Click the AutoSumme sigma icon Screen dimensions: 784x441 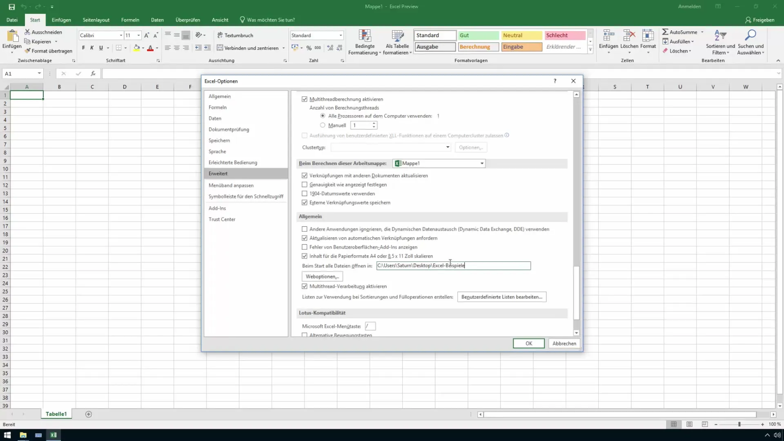click(x=665, y=32)
